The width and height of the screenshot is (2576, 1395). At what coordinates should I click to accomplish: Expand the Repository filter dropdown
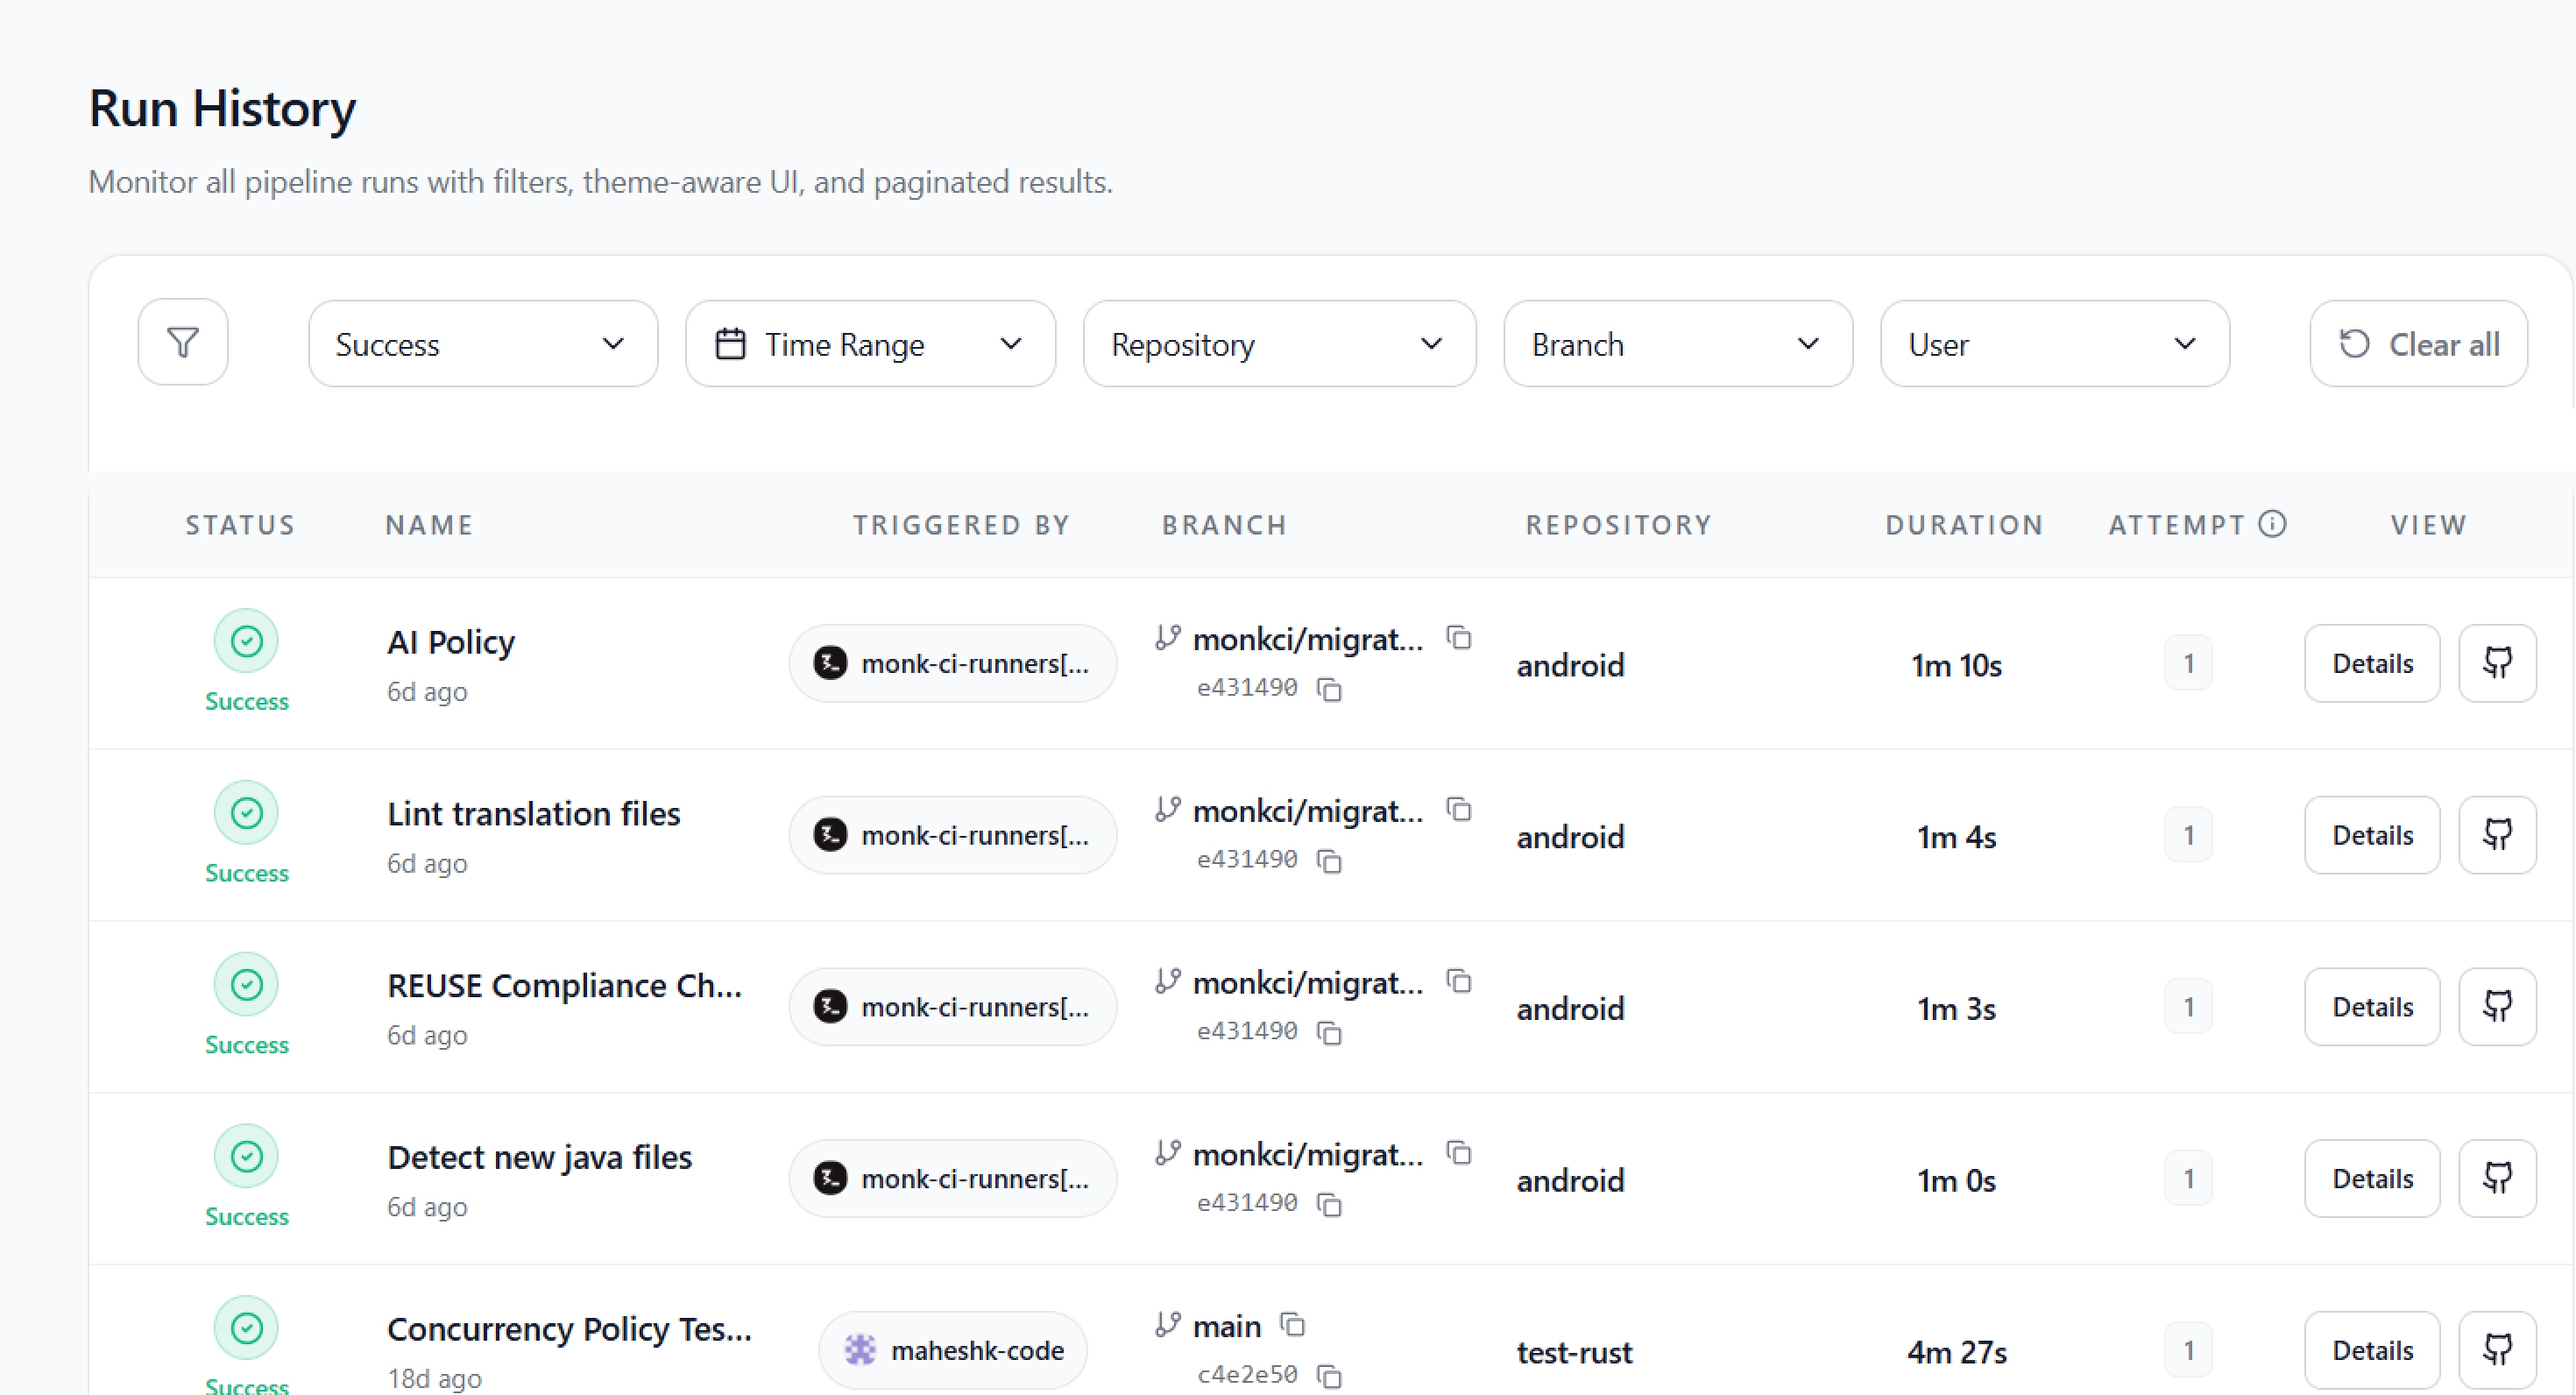[1279, 343]
